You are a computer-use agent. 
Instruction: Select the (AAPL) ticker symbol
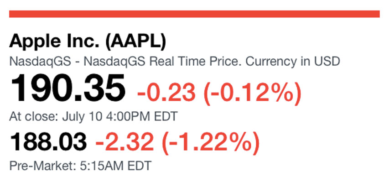pyautogui.click(x=135, y=42)
